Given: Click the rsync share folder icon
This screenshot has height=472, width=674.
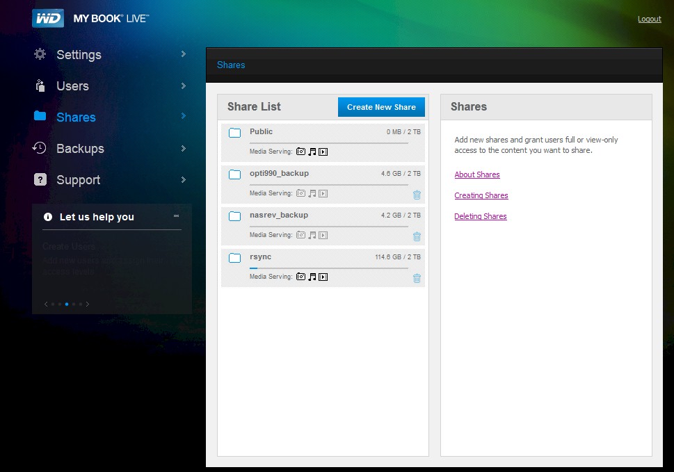Looking at the screenshot, I should coord(234,258).
